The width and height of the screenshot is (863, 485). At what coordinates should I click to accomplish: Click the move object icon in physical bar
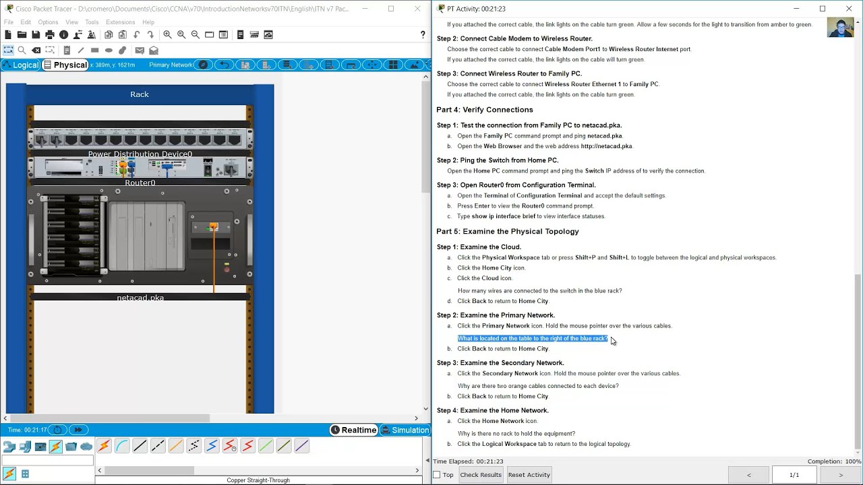point(372,65)
